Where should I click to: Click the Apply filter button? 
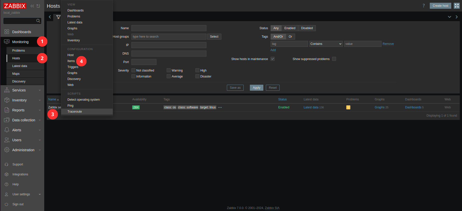(256, 88)
